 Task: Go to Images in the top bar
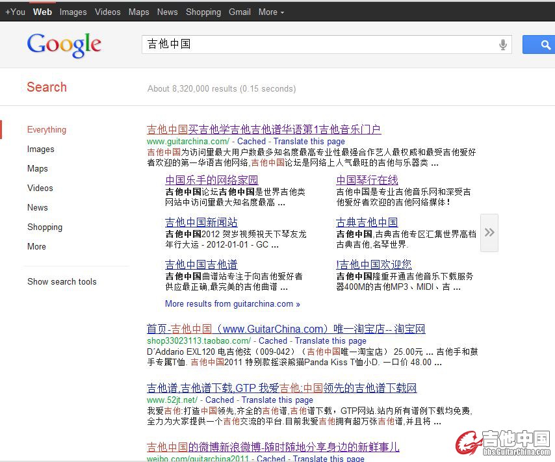[73, 12]
